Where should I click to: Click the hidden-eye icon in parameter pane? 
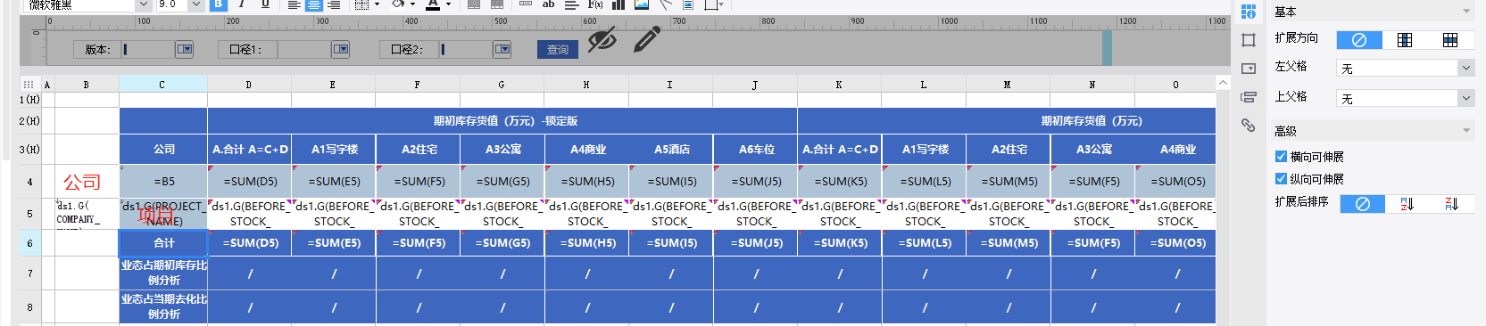tap(602, 39)
